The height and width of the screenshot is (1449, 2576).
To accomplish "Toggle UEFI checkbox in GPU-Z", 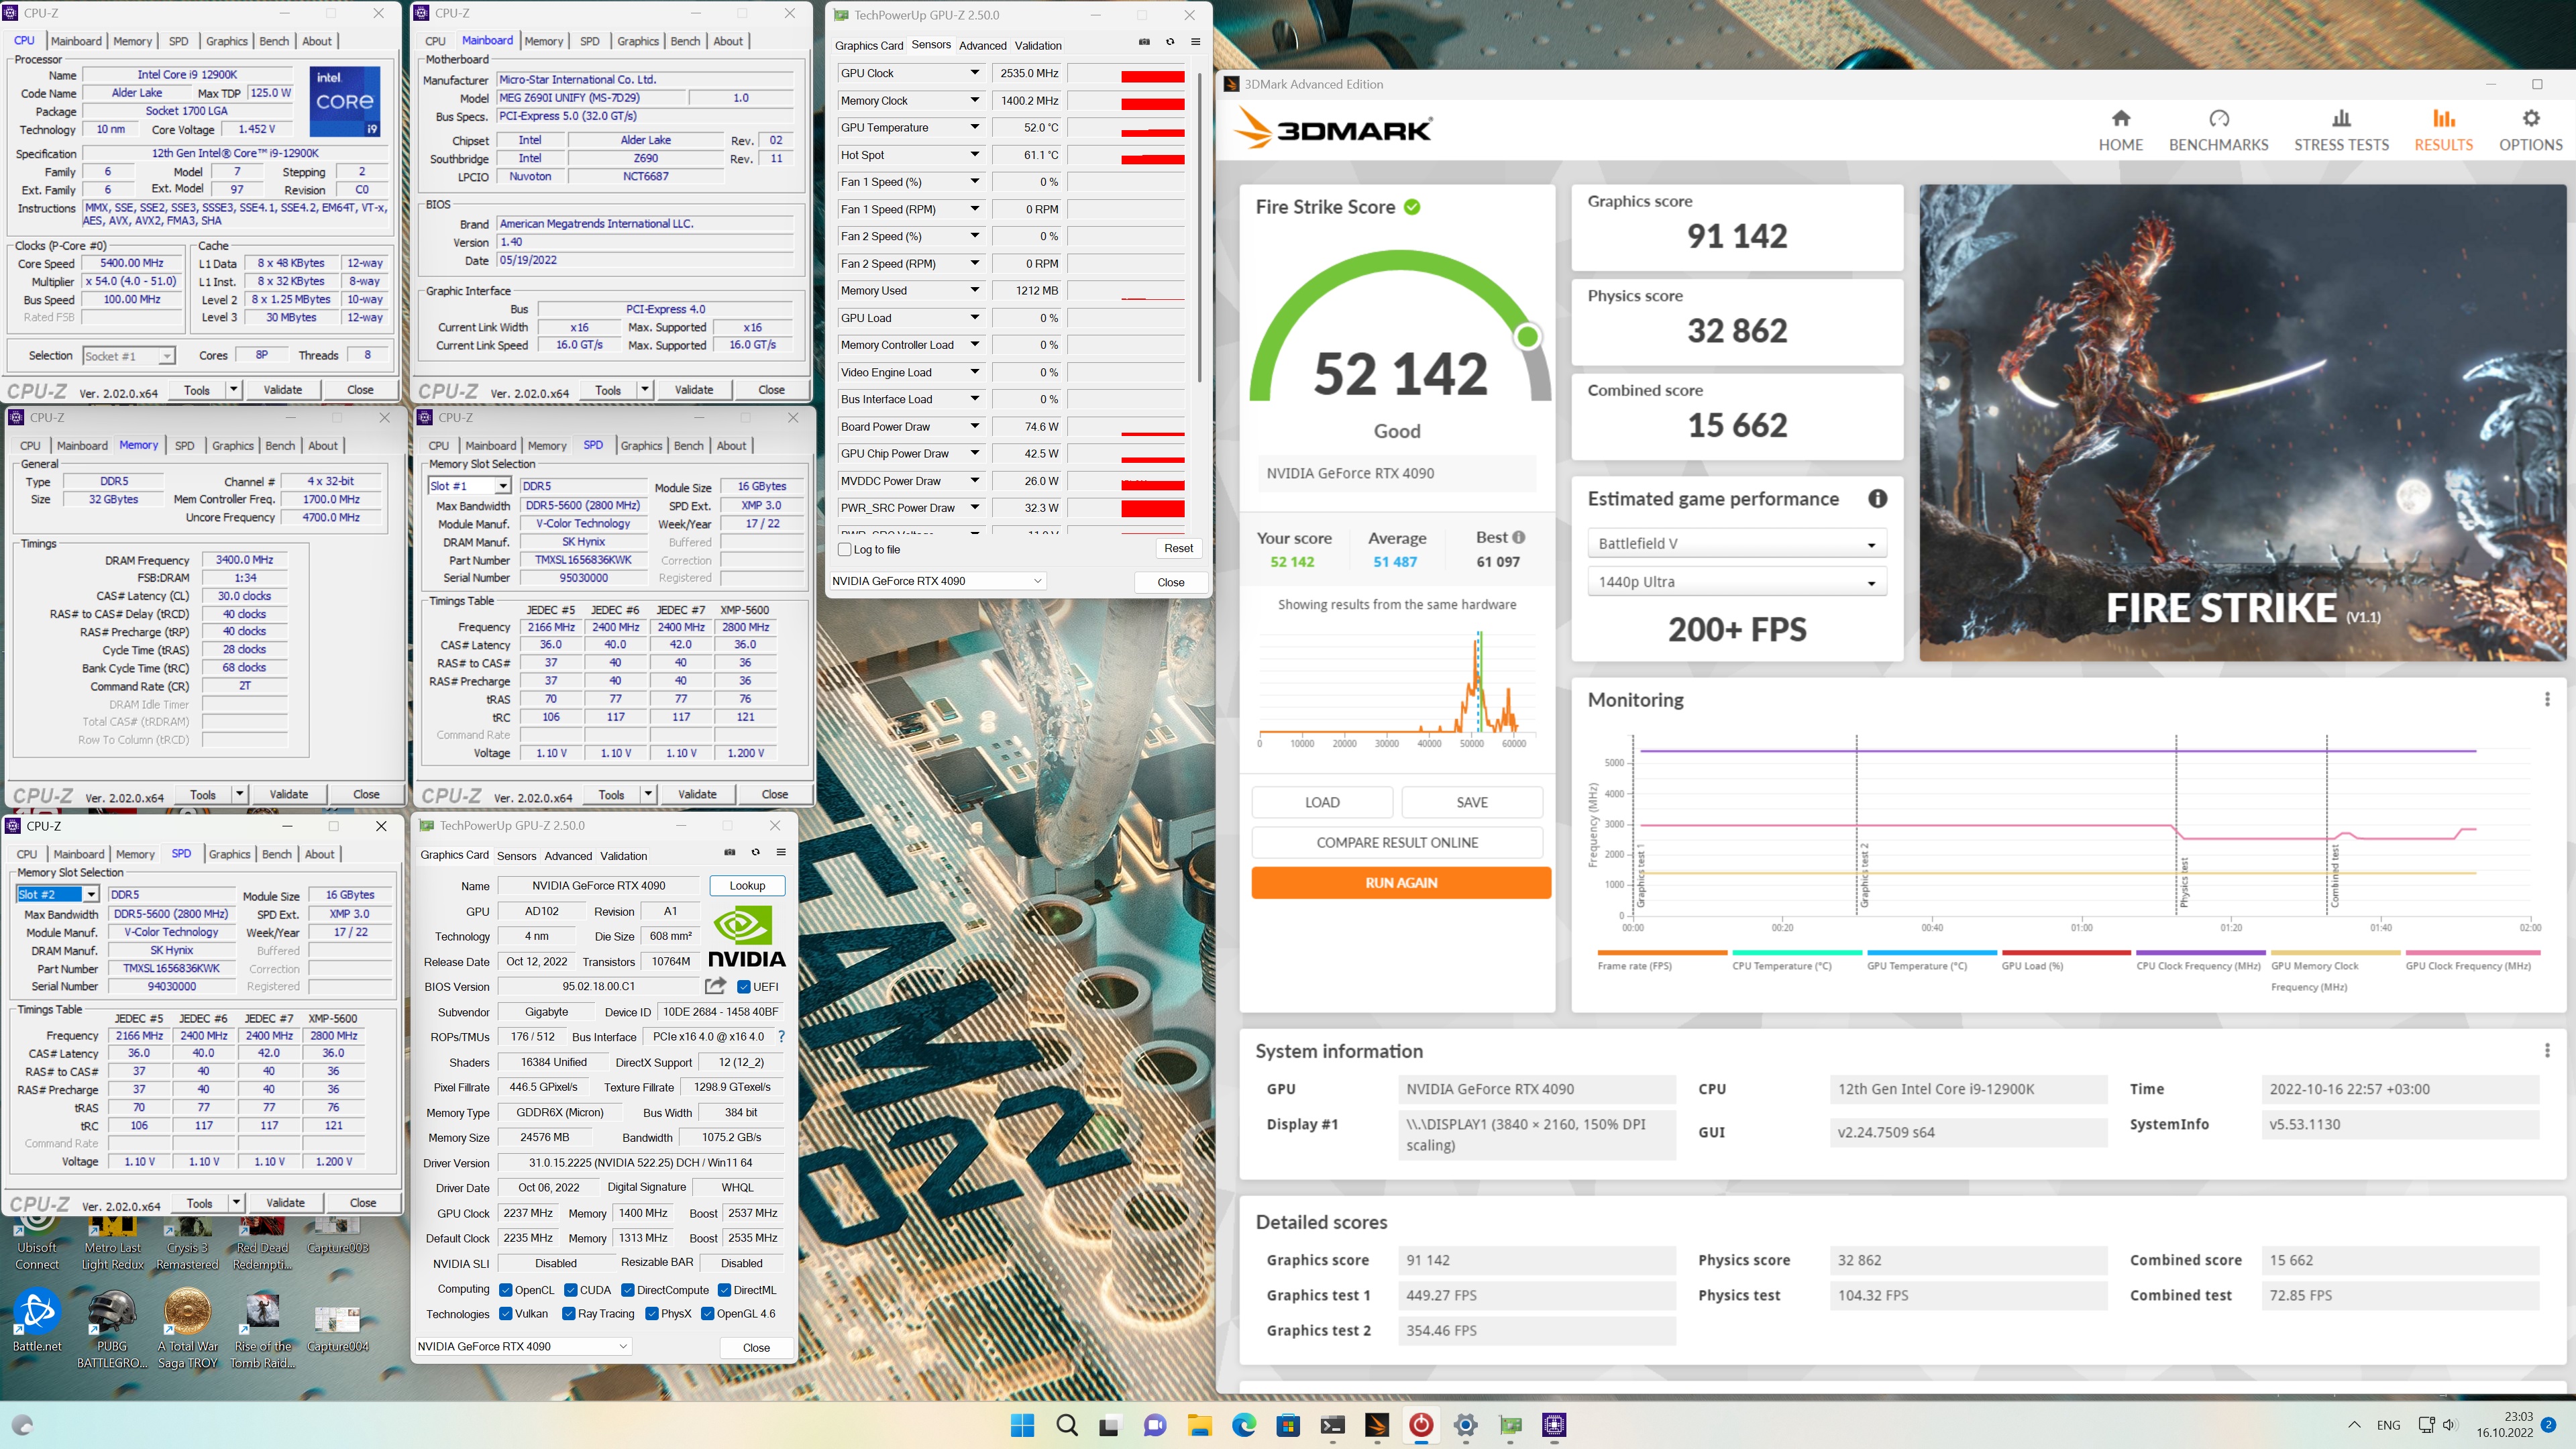I will point(743,986).
